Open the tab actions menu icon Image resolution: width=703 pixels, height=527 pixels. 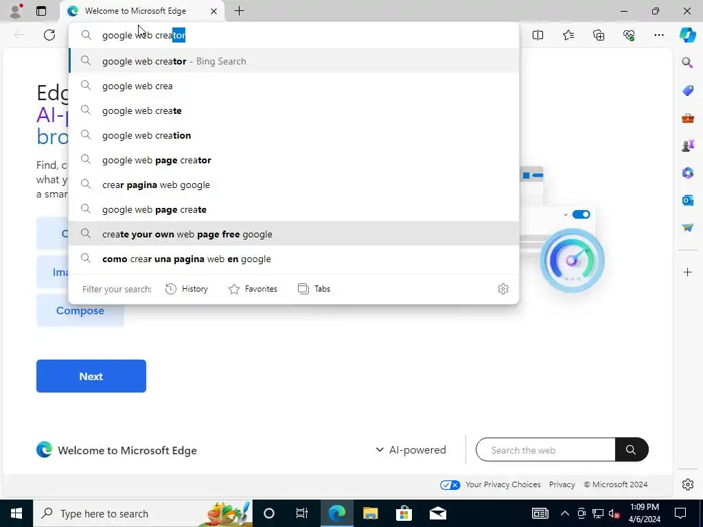[x=41, y=11]
